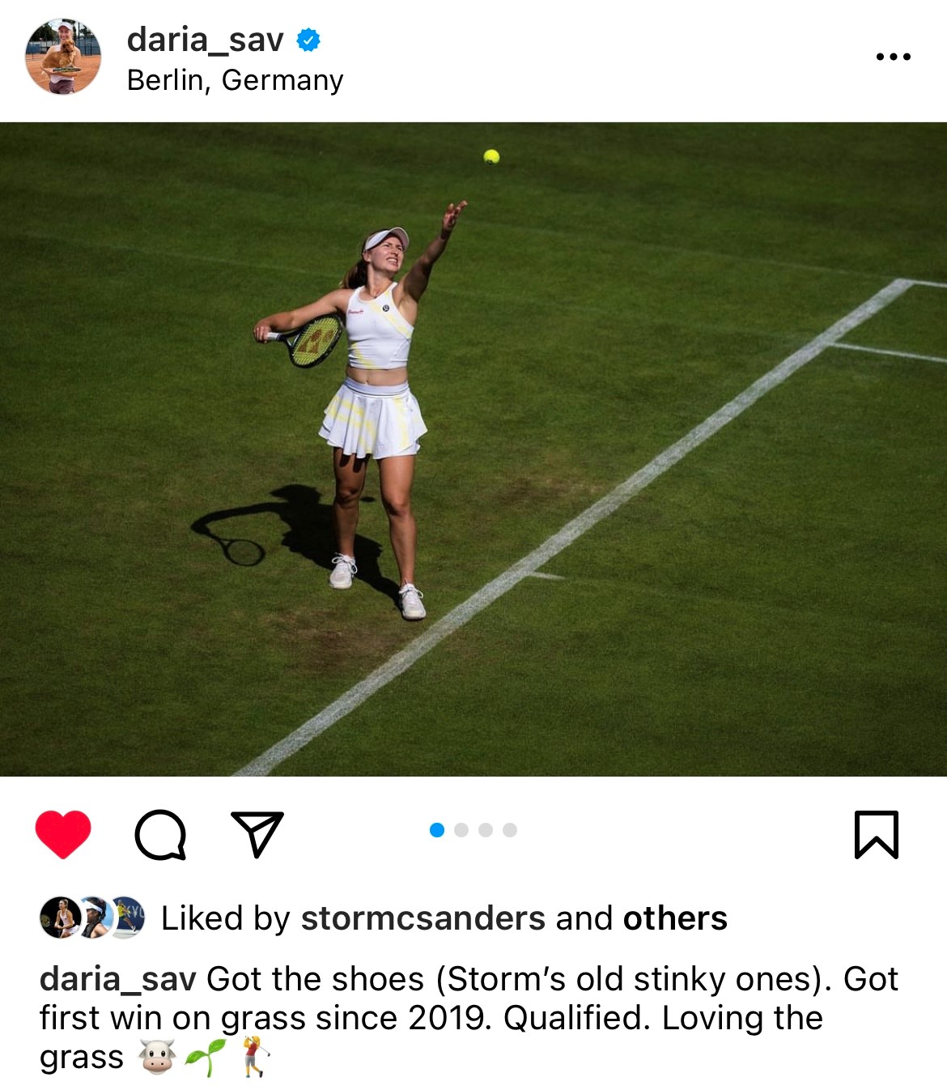Jump to last carousel dot

[510, 830]
